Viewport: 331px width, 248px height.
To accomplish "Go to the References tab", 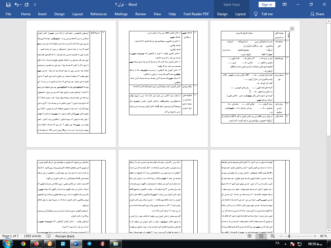I will 99,14.
